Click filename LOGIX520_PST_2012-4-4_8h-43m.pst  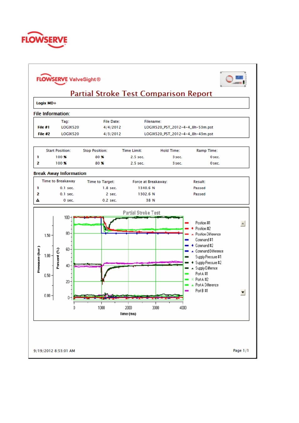click(x=179, y=134)
